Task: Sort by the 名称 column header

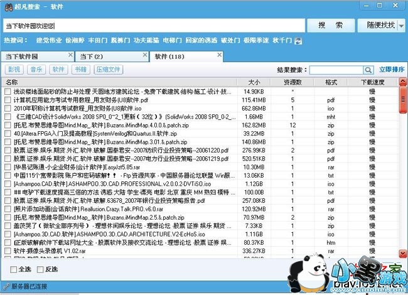Action: (x=119, y=82)
